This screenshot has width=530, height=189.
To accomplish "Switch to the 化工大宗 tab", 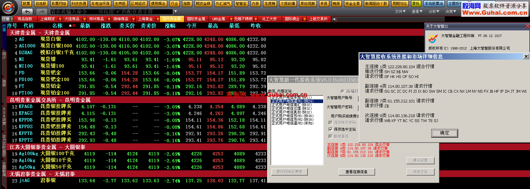I will point(270,19).
